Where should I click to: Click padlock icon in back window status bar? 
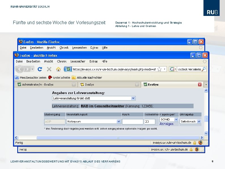coord(191,149)
